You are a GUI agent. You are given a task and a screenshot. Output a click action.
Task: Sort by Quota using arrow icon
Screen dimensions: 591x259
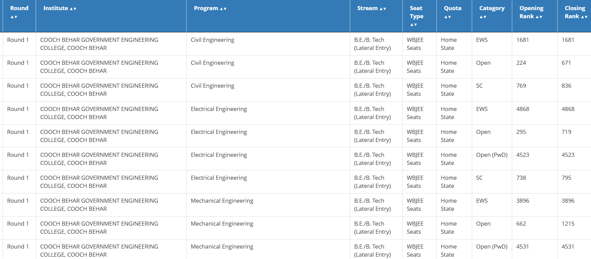tap(448, 17)
